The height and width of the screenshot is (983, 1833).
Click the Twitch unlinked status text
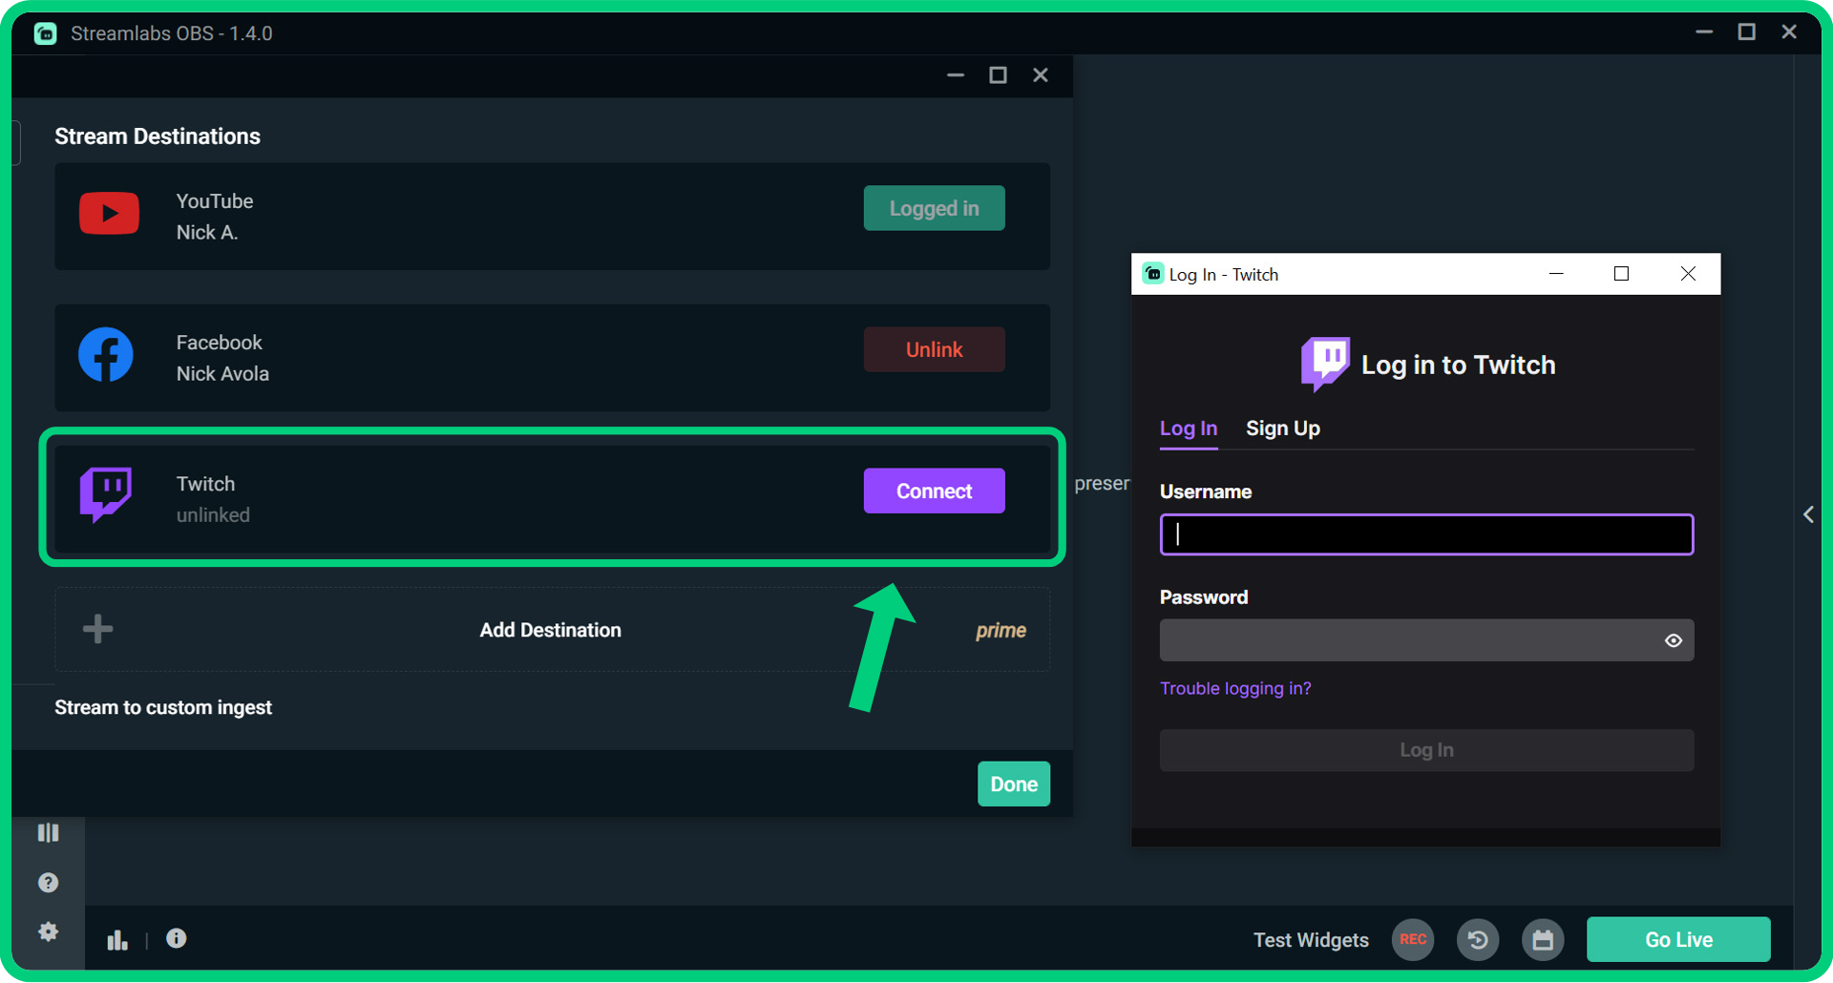[213, 515]
